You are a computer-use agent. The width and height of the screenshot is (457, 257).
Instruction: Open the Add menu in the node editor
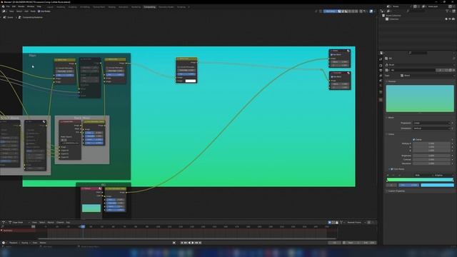pos(26,11)
